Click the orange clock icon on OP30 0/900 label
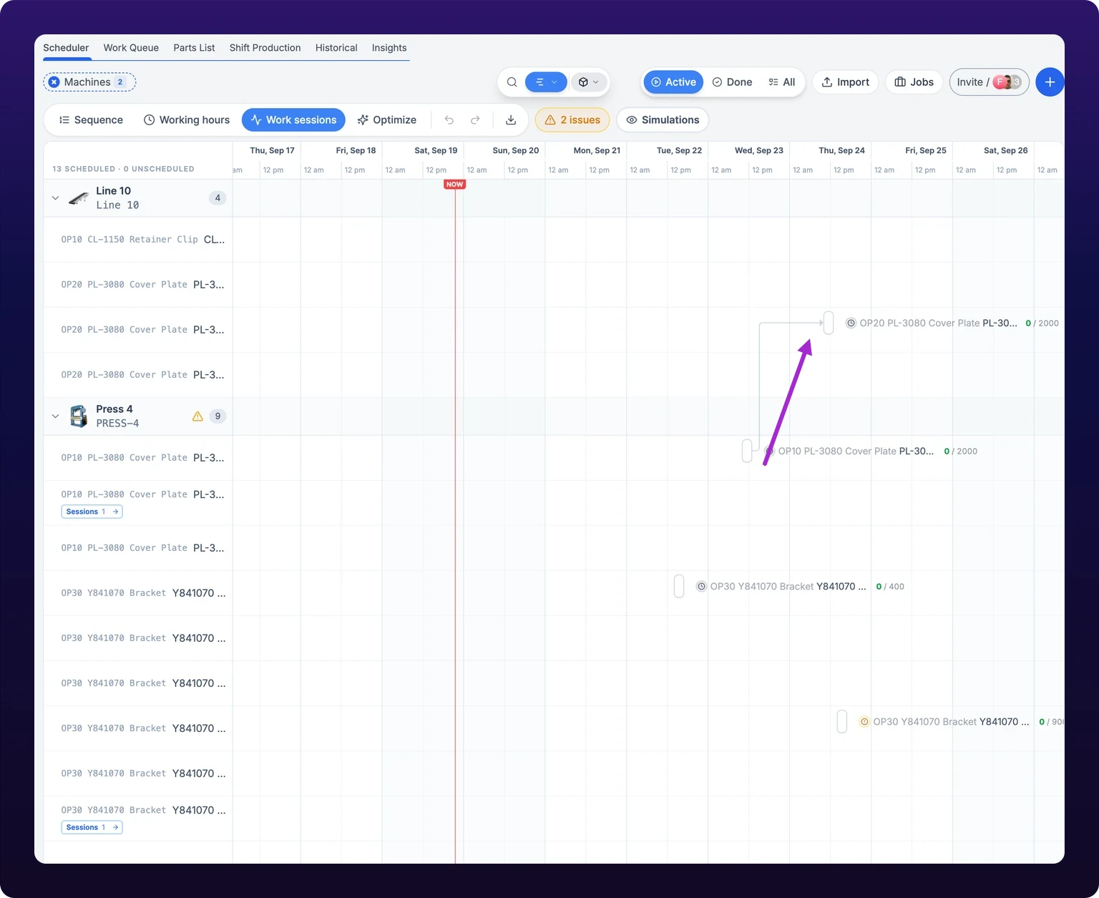 pos(864,721)
